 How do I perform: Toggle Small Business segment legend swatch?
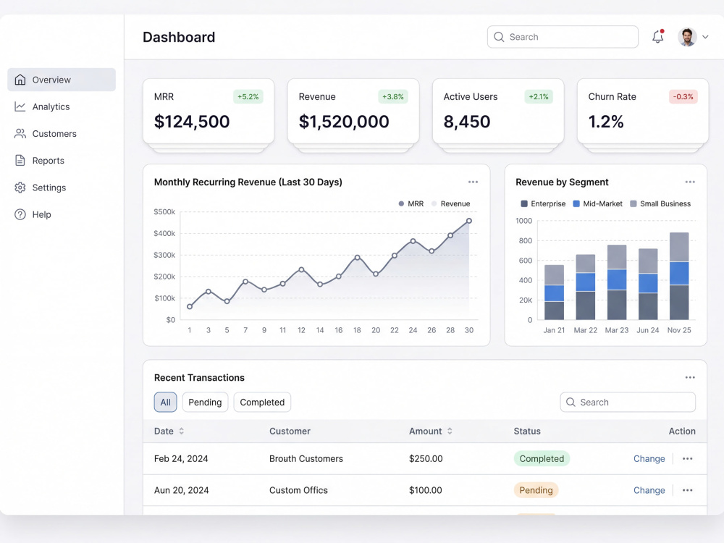(633, 203)
